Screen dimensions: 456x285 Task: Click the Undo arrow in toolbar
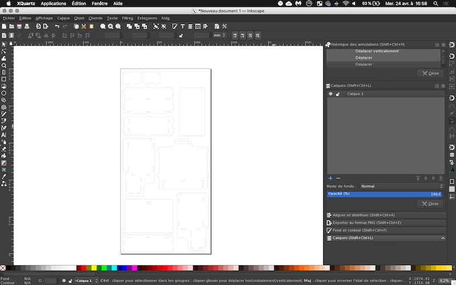coord(57,26)
